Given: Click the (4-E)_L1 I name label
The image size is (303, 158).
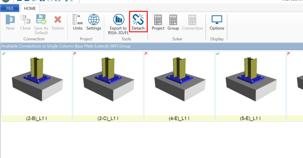Looking at the screenshot, I should click(x=179, y=118).
